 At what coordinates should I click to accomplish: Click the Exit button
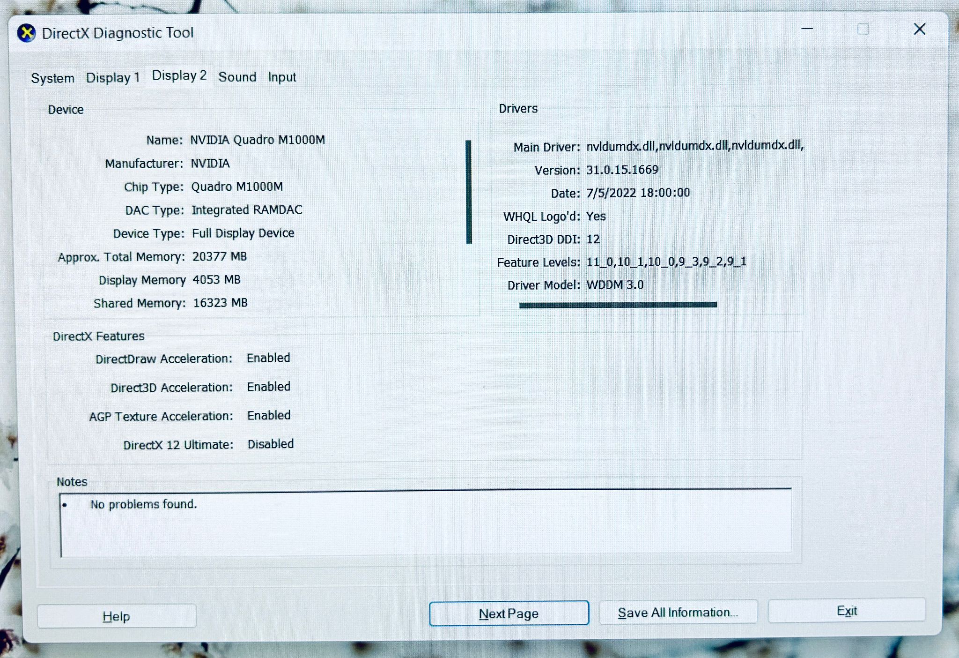[x=847, y=611]
